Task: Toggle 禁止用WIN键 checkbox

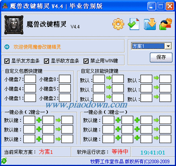Action: tap(86, 61)
